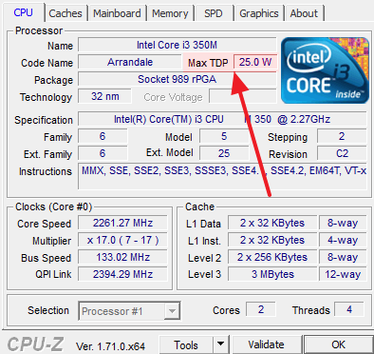Viewport: 374px width, 354px height.
Task: Open the Tools dropdown arrow
Action: (x=221, y=344)
